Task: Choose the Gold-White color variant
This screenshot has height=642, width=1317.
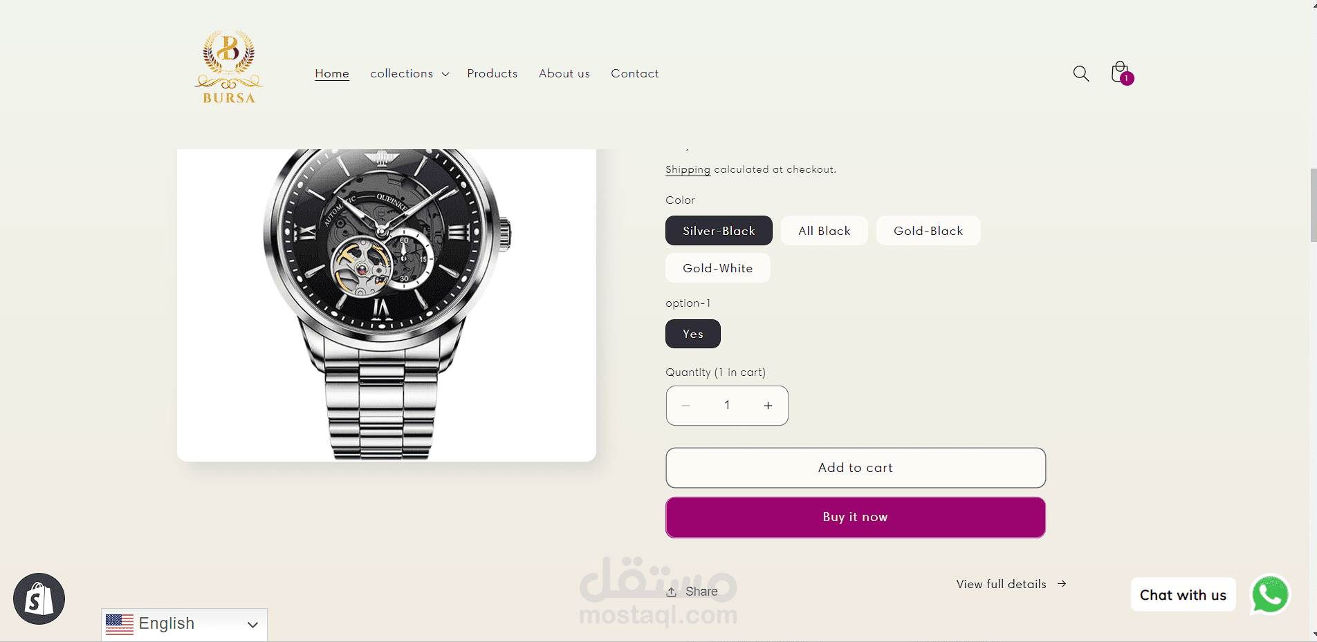Action: [x=718, y=268]
